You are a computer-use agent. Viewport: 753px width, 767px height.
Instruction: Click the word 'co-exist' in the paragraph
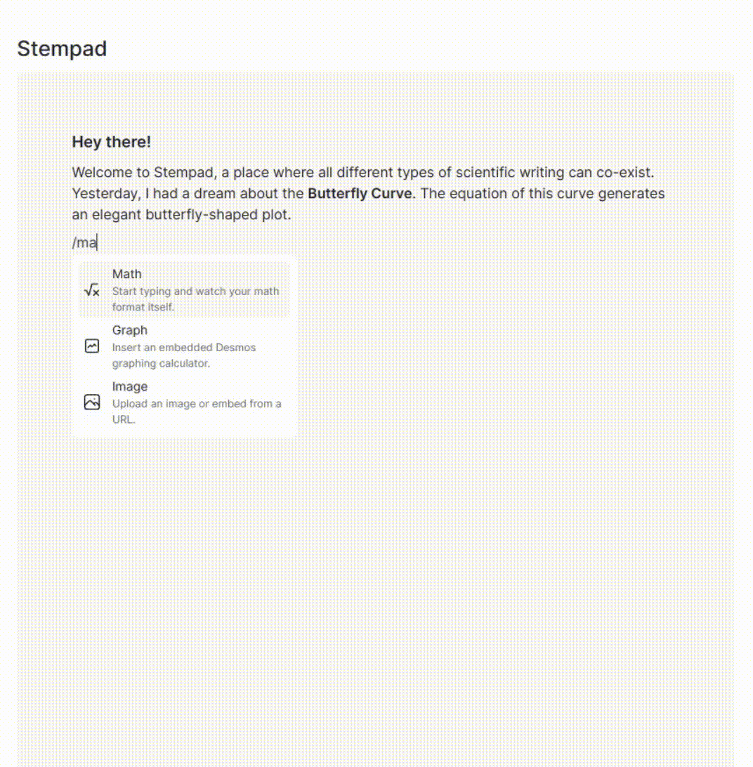(629, 172)
